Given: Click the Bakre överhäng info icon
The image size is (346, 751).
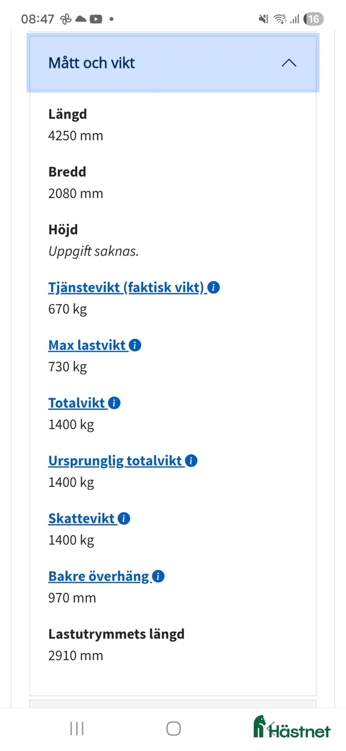Looking at the screenshot, I should pyautogui.click(x=158, y=576).
